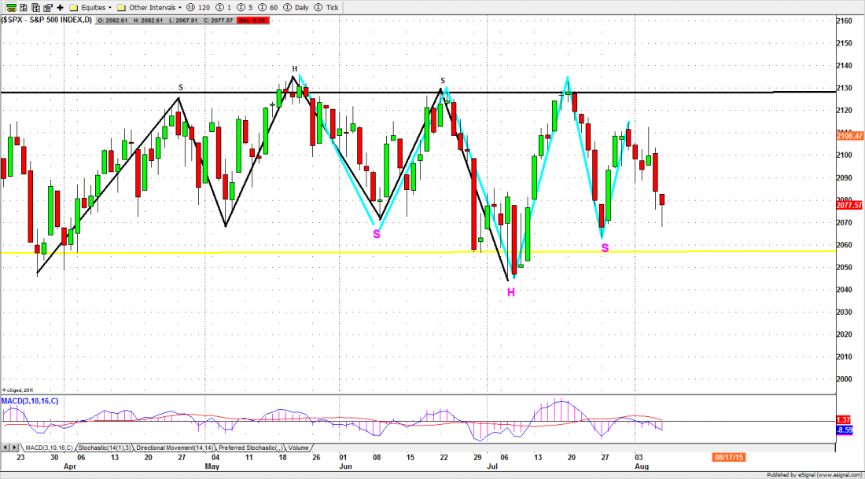Click the toolbar icon directly left of the plus
865x479 pixels.
(46, 7)
